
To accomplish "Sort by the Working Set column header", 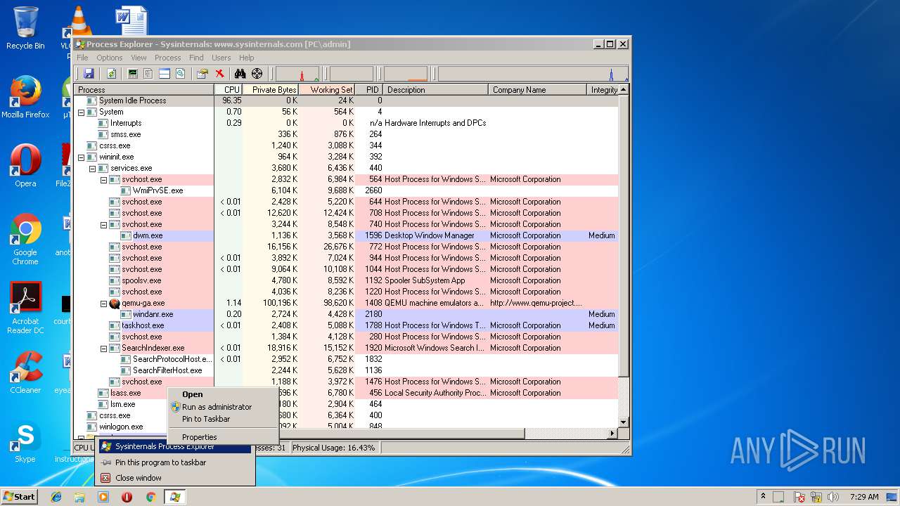I will [327, 90].
